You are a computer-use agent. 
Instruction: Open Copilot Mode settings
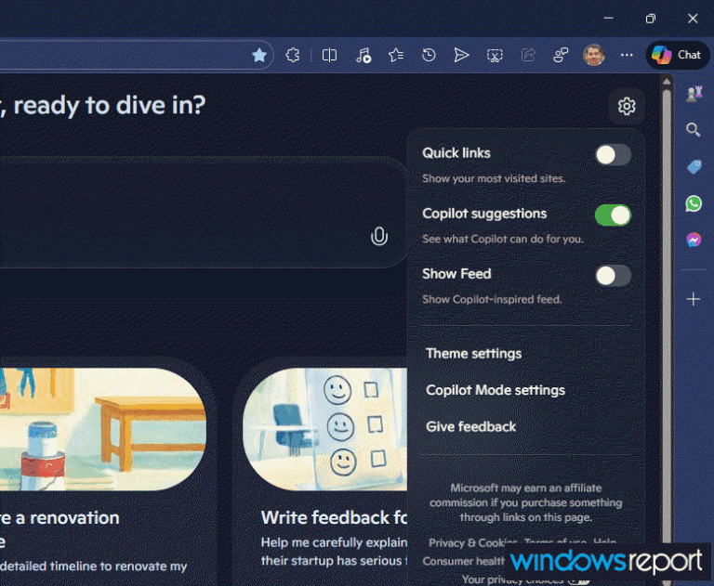[496, 390]
